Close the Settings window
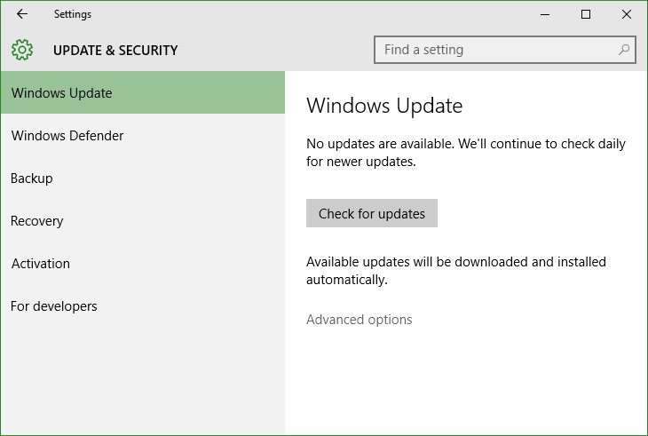The height and width of the screenshot is (436, 648). tap(627, 14)
